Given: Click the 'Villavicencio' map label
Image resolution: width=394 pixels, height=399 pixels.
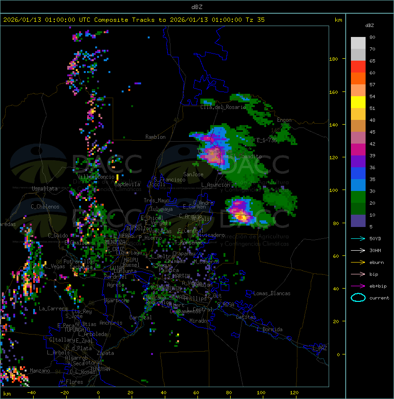Looking at the screenshot, I should click(x=96, y=177).
